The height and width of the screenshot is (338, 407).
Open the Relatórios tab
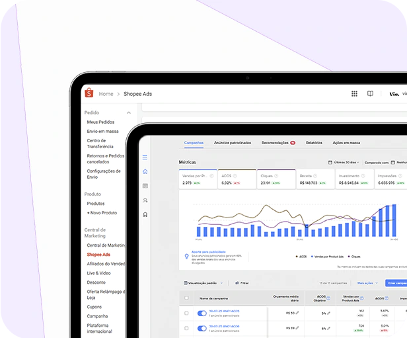[x=314, y=142]
